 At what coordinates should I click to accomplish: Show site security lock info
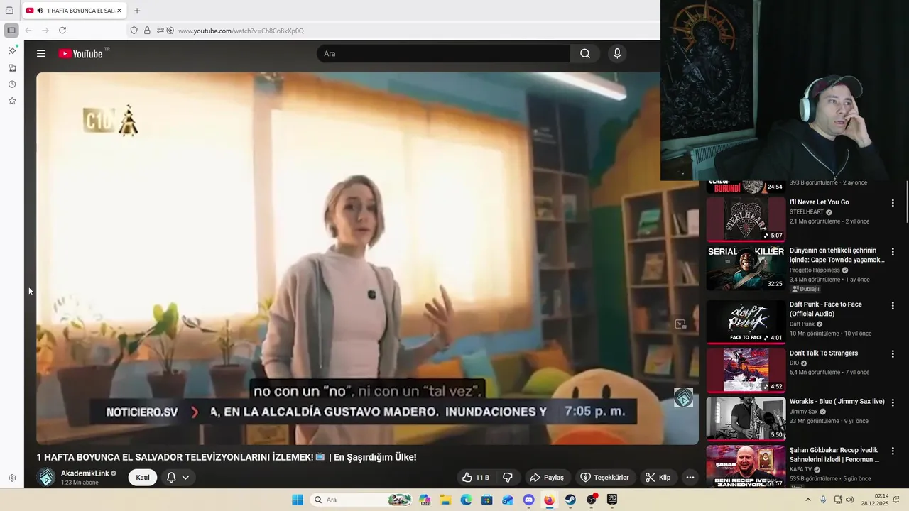[147, 31]
